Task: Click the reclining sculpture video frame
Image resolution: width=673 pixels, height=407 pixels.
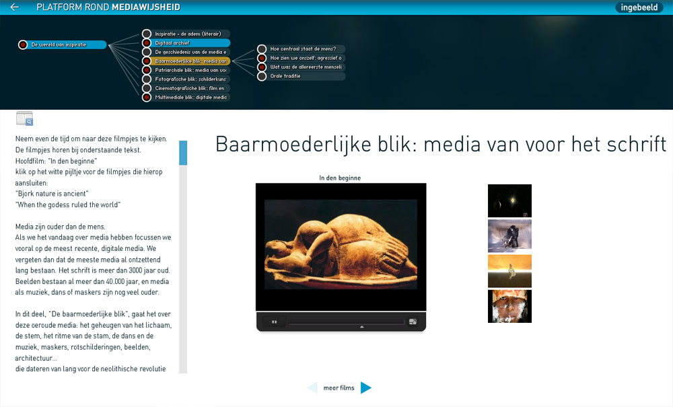Action: point(341,244)
